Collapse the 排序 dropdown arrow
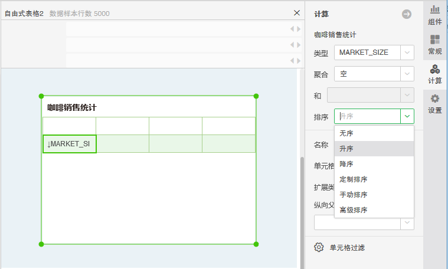 407,116
